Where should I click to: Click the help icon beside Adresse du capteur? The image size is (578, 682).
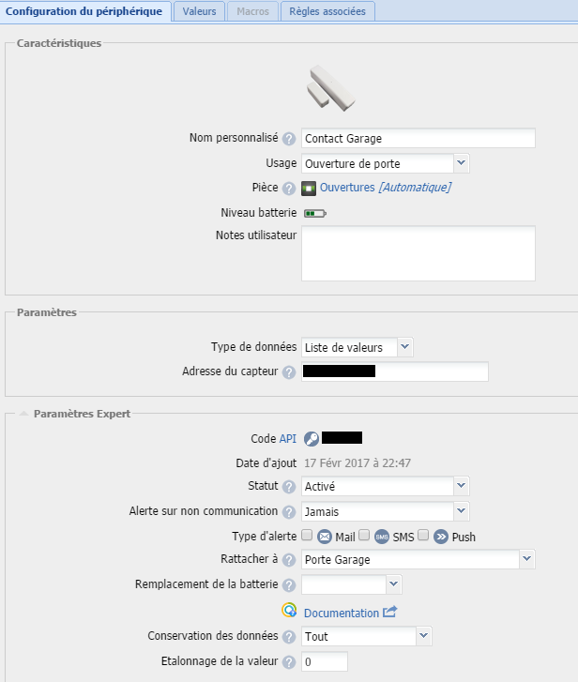pyautogui.click(x=289, y=372)
